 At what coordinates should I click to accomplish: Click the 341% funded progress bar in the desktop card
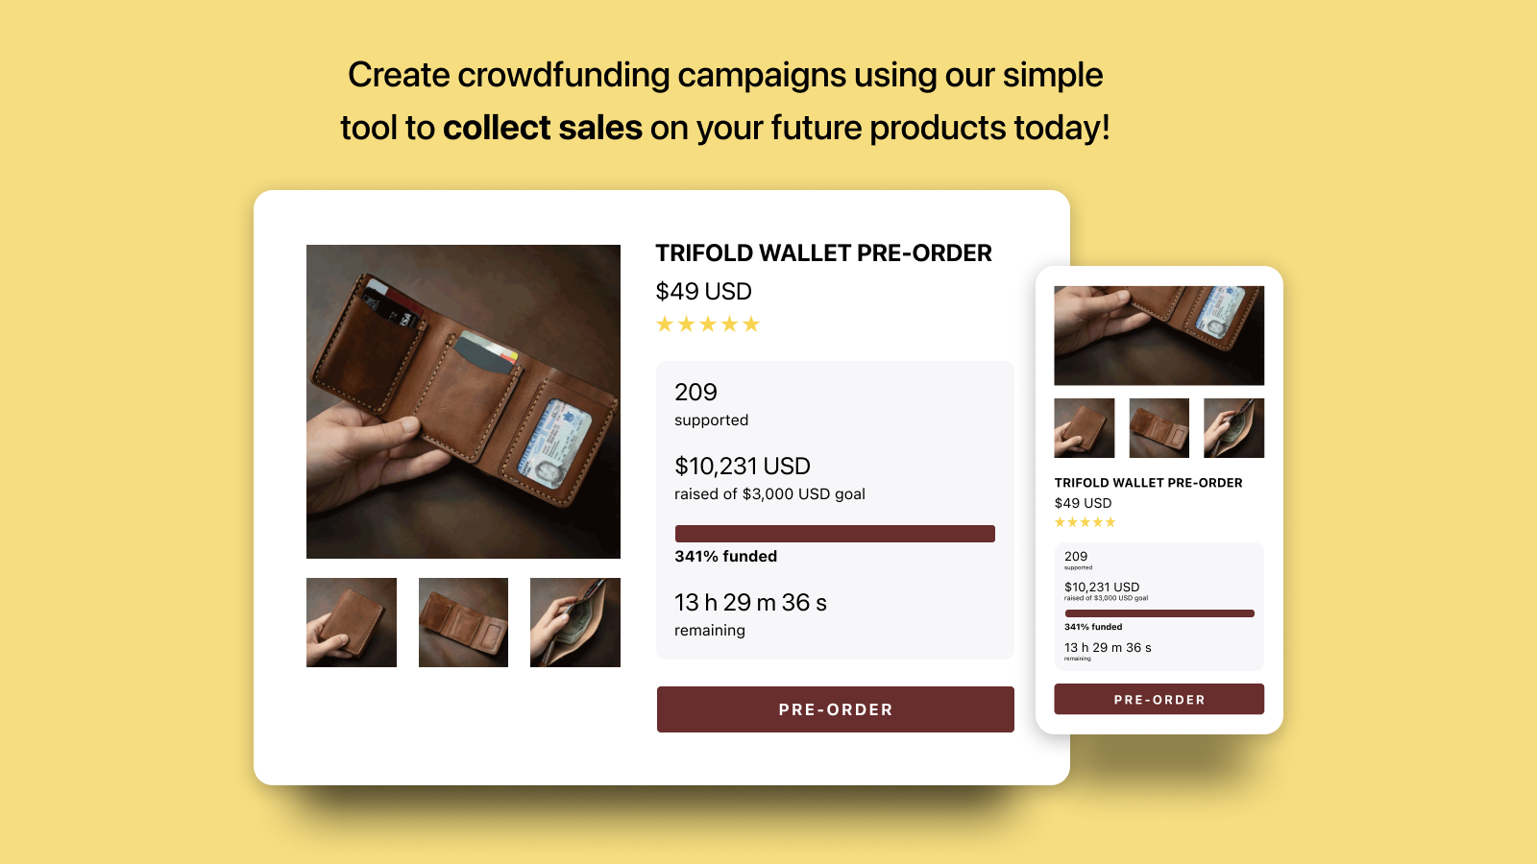click(835, 534)
